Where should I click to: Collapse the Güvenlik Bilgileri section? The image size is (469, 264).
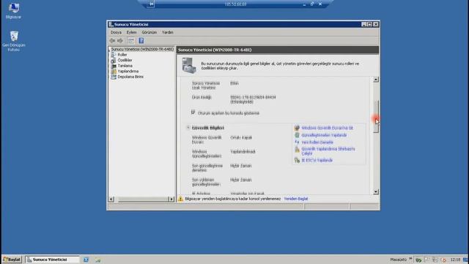point(188,128)
